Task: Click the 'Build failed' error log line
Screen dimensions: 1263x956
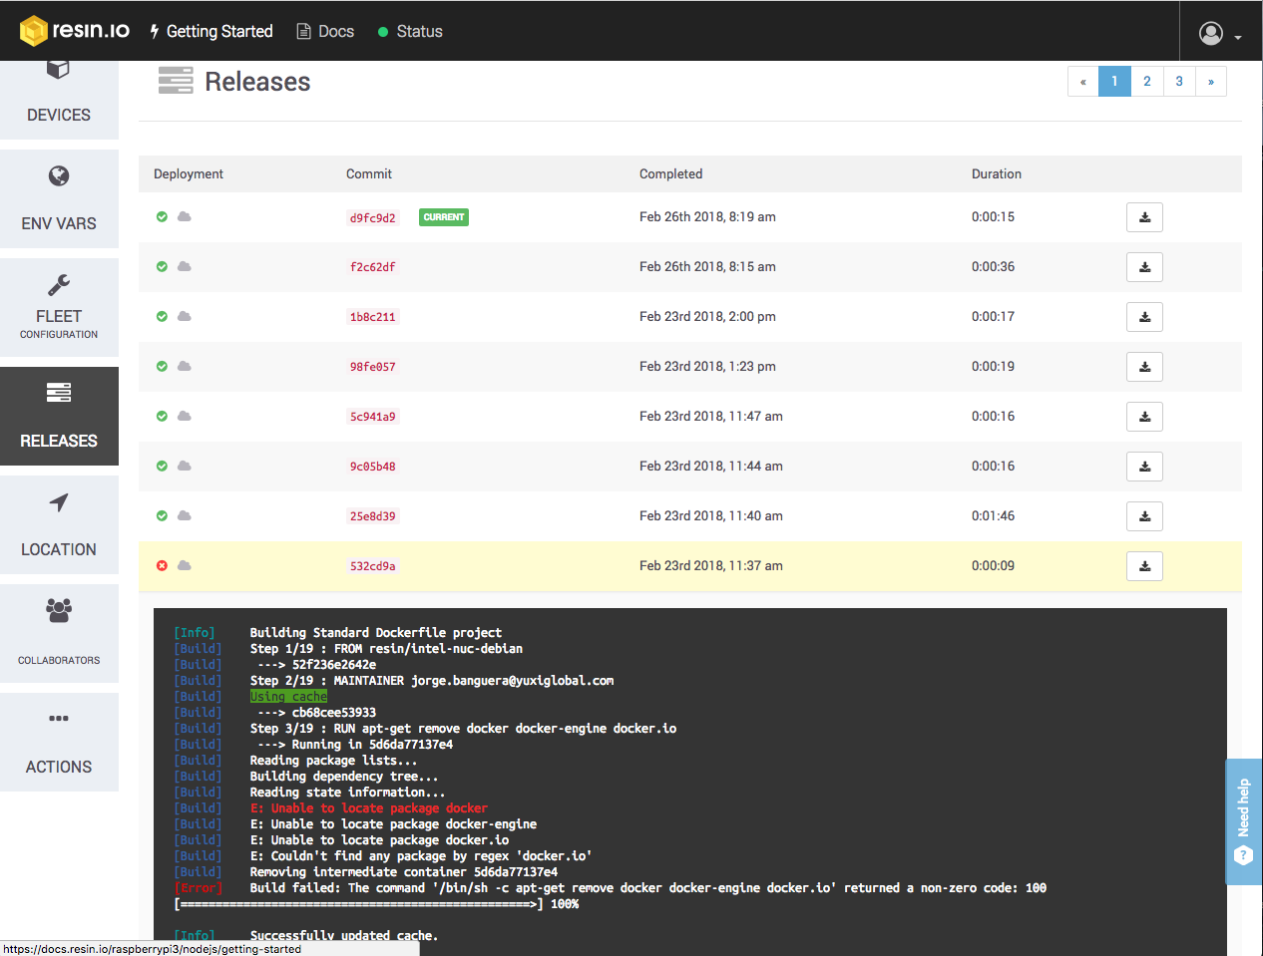Action: 648,888
